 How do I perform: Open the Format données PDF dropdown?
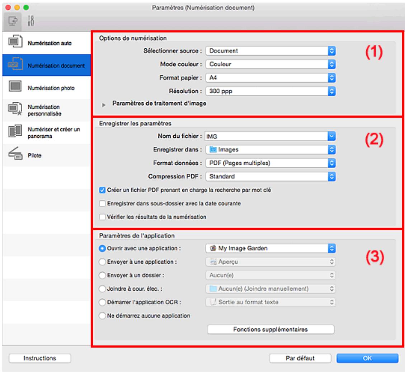270,163
